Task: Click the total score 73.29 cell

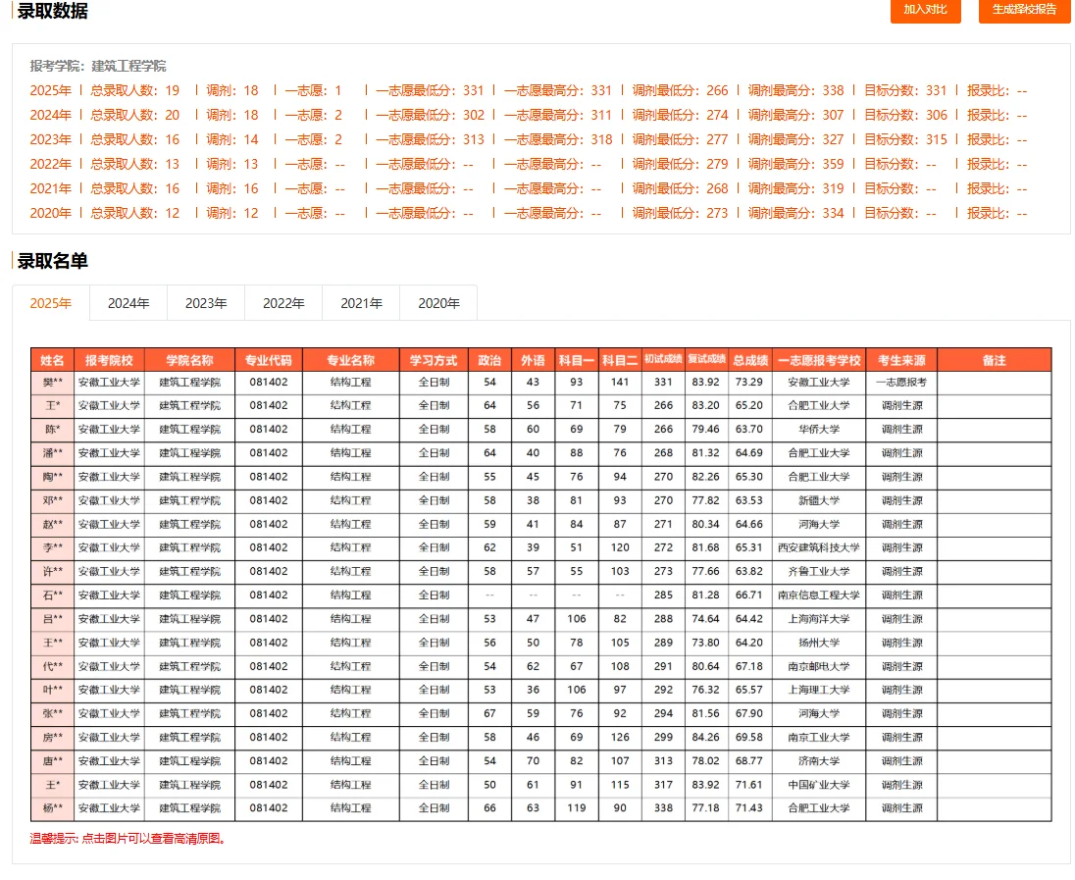Action: tap(749, 382)
